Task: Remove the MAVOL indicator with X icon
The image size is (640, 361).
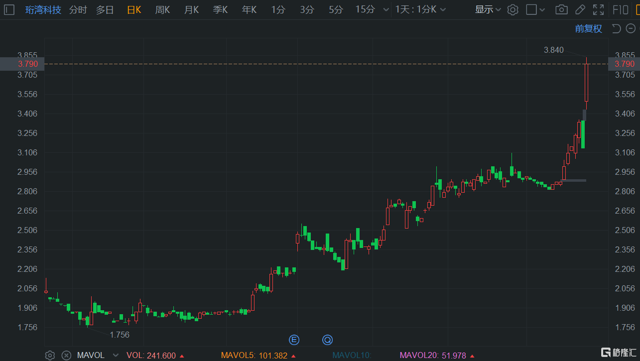Action: [x=66, y=356]
